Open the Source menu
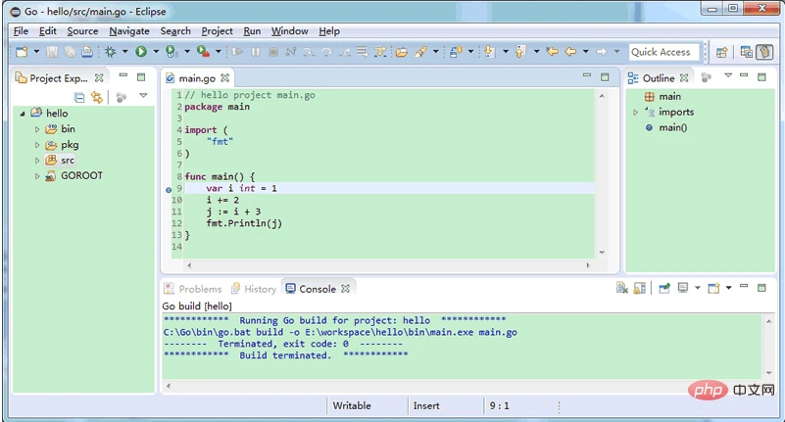 point(82,31)
